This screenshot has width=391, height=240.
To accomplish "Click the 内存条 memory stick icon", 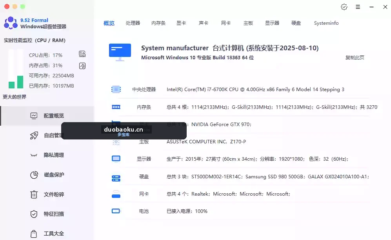I will [116, 107].
